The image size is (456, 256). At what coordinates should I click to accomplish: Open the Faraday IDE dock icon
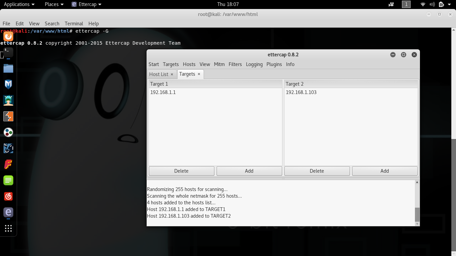click(8, 164)
